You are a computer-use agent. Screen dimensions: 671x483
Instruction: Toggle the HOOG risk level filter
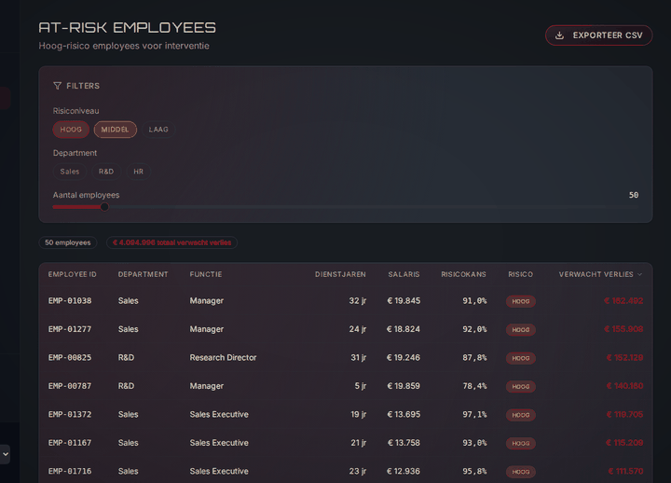(71, 130)
